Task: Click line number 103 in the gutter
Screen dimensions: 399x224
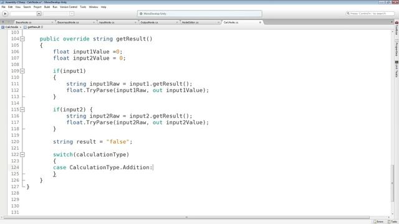Action: tap(15, 32)
